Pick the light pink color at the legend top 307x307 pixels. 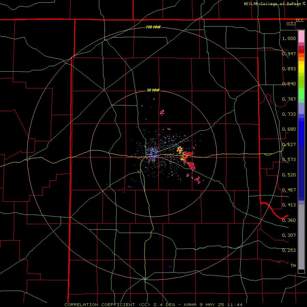(301, 36)
